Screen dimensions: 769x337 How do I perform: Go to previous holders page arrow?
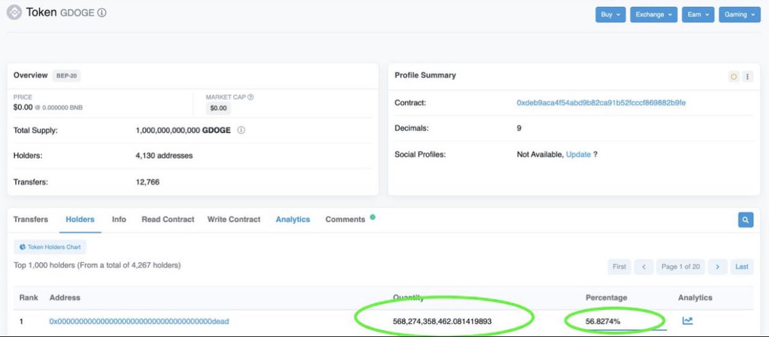tap(643, 267)
